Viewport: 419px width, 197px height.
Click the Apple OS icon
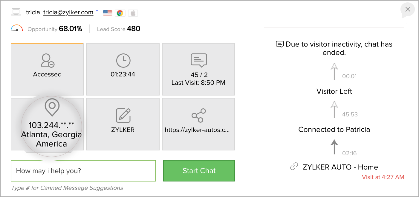(133, 13)
